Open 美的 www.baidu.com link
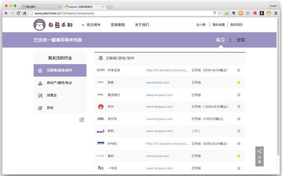 coord(158,156)
